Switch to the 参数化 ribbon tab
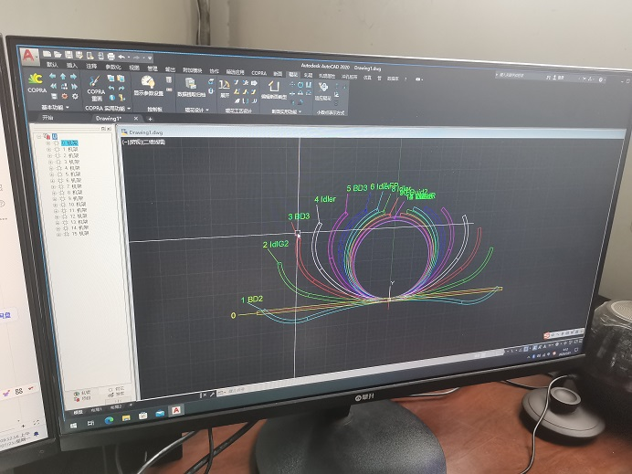This screenshot has width=632, height=474. point(113,67)
